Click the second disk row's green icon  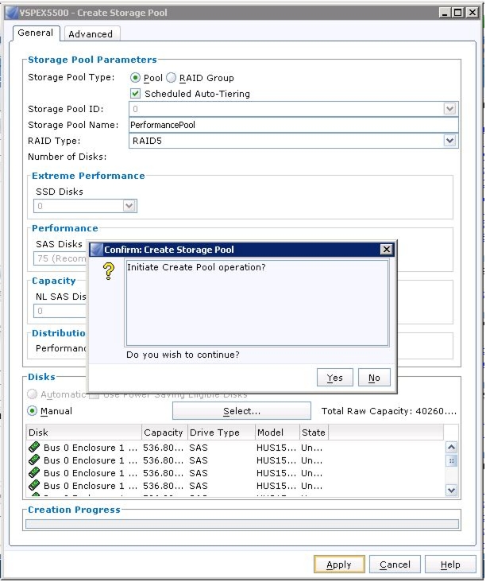(x=34, y=460)
